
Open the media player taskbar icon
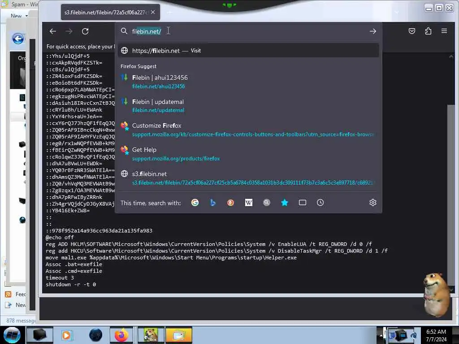66,335
